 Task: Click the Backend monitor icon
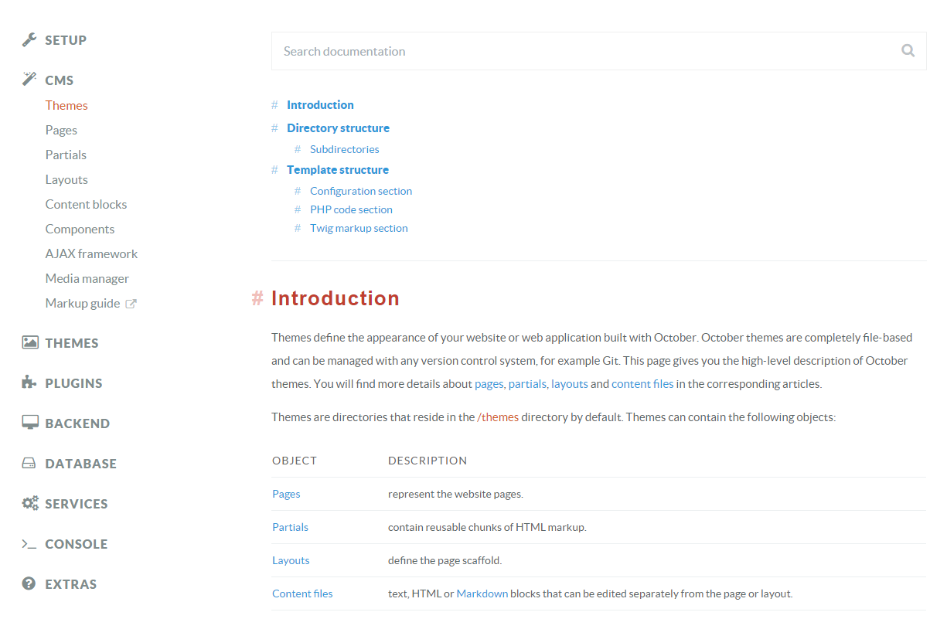29,423
